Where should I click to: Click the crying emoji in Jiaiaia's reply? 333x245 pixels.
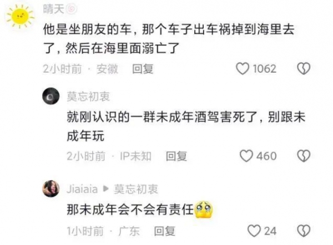pos(204,210)
